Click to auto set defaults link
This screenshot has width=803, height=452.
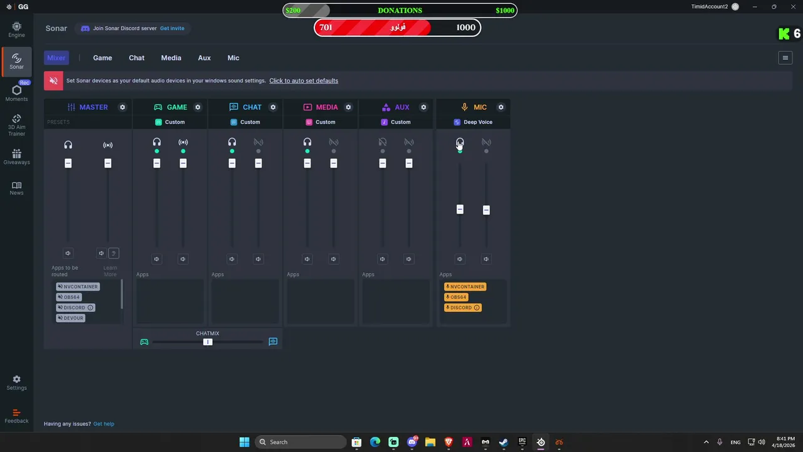point(304,80)
